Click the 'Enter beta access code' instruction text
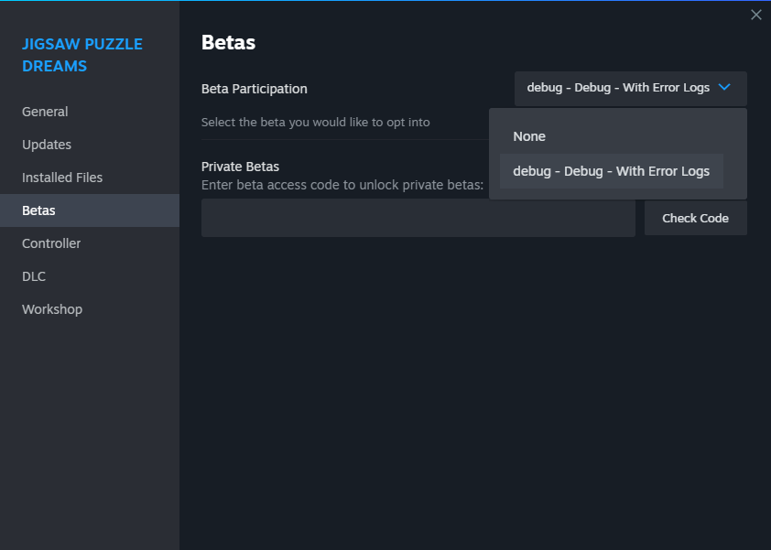Screen dimensions: 771x550 pyautogui.click(x=342, y=185)
